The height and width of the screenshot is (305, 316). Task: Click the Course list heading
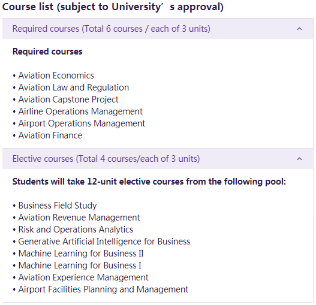tap(113, 7)
